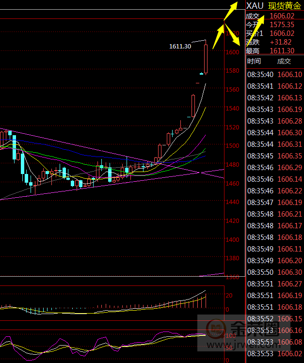The width and height of the screenshot is (304, 363).
Task: Click the 1500 label on price axis
Action: (x=233, y=146)
